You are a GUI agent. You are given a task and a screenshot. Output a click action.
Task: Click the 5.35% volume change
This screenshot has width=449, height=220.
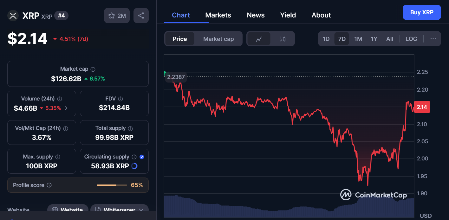[50, 108]
